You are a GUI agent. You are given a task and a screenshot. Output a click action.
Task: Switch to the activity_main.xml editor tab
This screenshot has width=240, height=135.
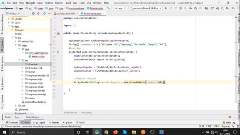66,13
